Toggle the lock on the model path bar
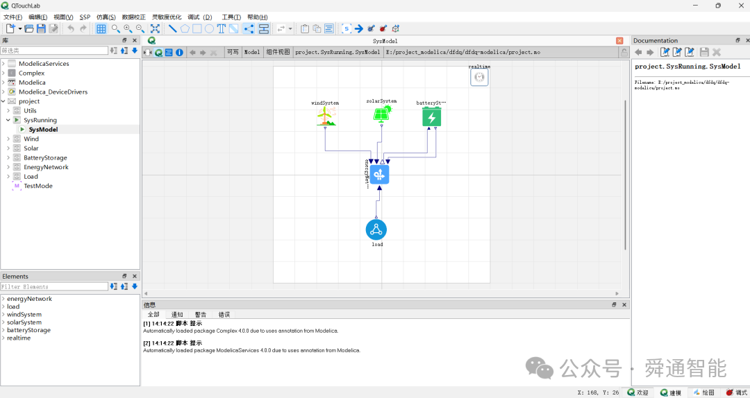750x398 pixels. [x=624, y=53]
